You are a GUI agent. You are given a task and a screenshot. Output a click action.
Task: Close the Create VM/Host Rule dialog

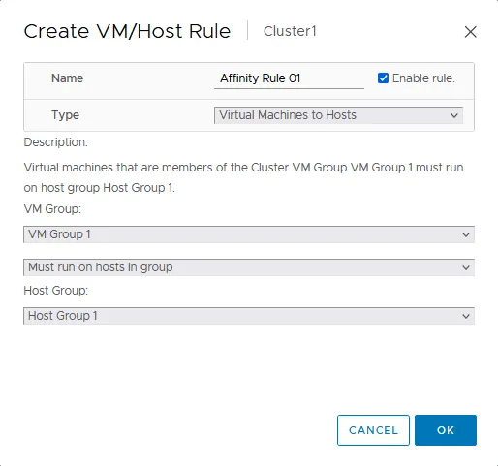[x=470, y=32]
